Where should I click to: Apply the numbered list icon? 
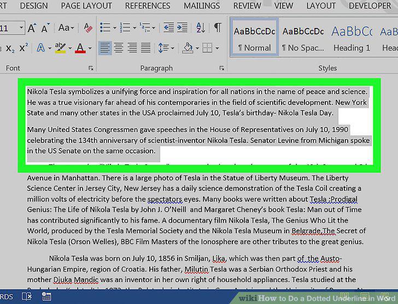tap(125, 27)
